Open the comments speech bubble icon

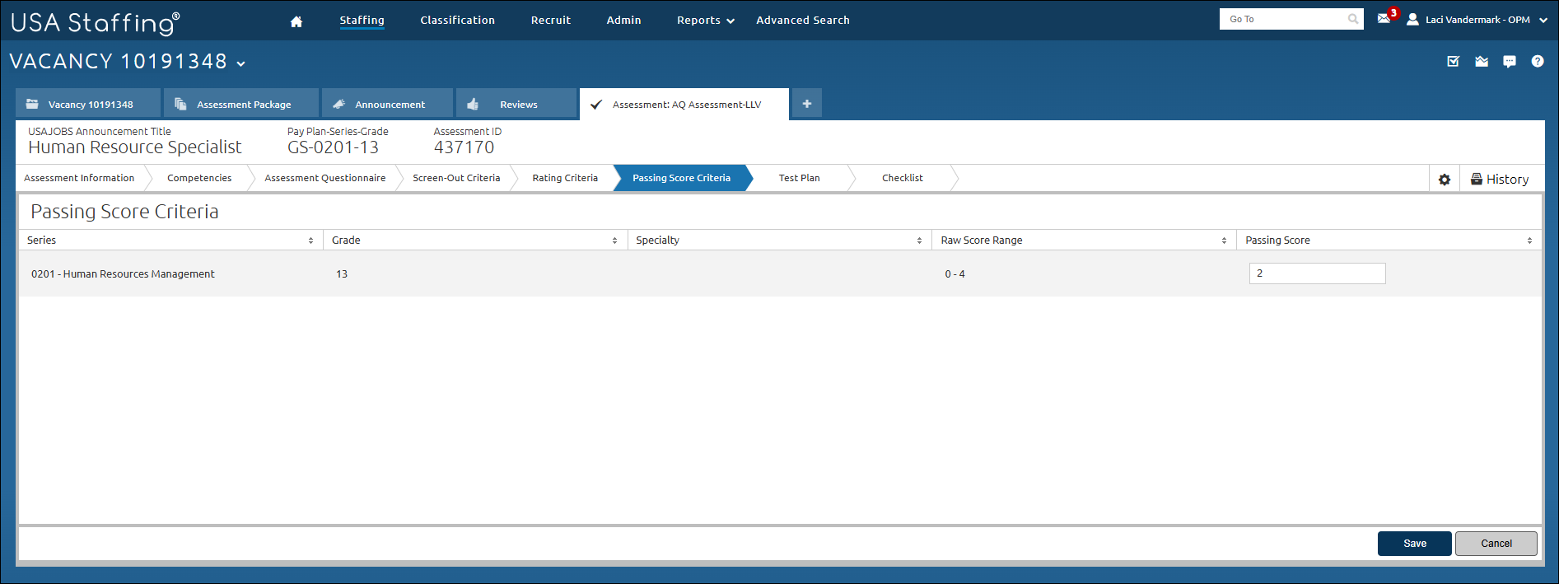(x=1509, y=62)
